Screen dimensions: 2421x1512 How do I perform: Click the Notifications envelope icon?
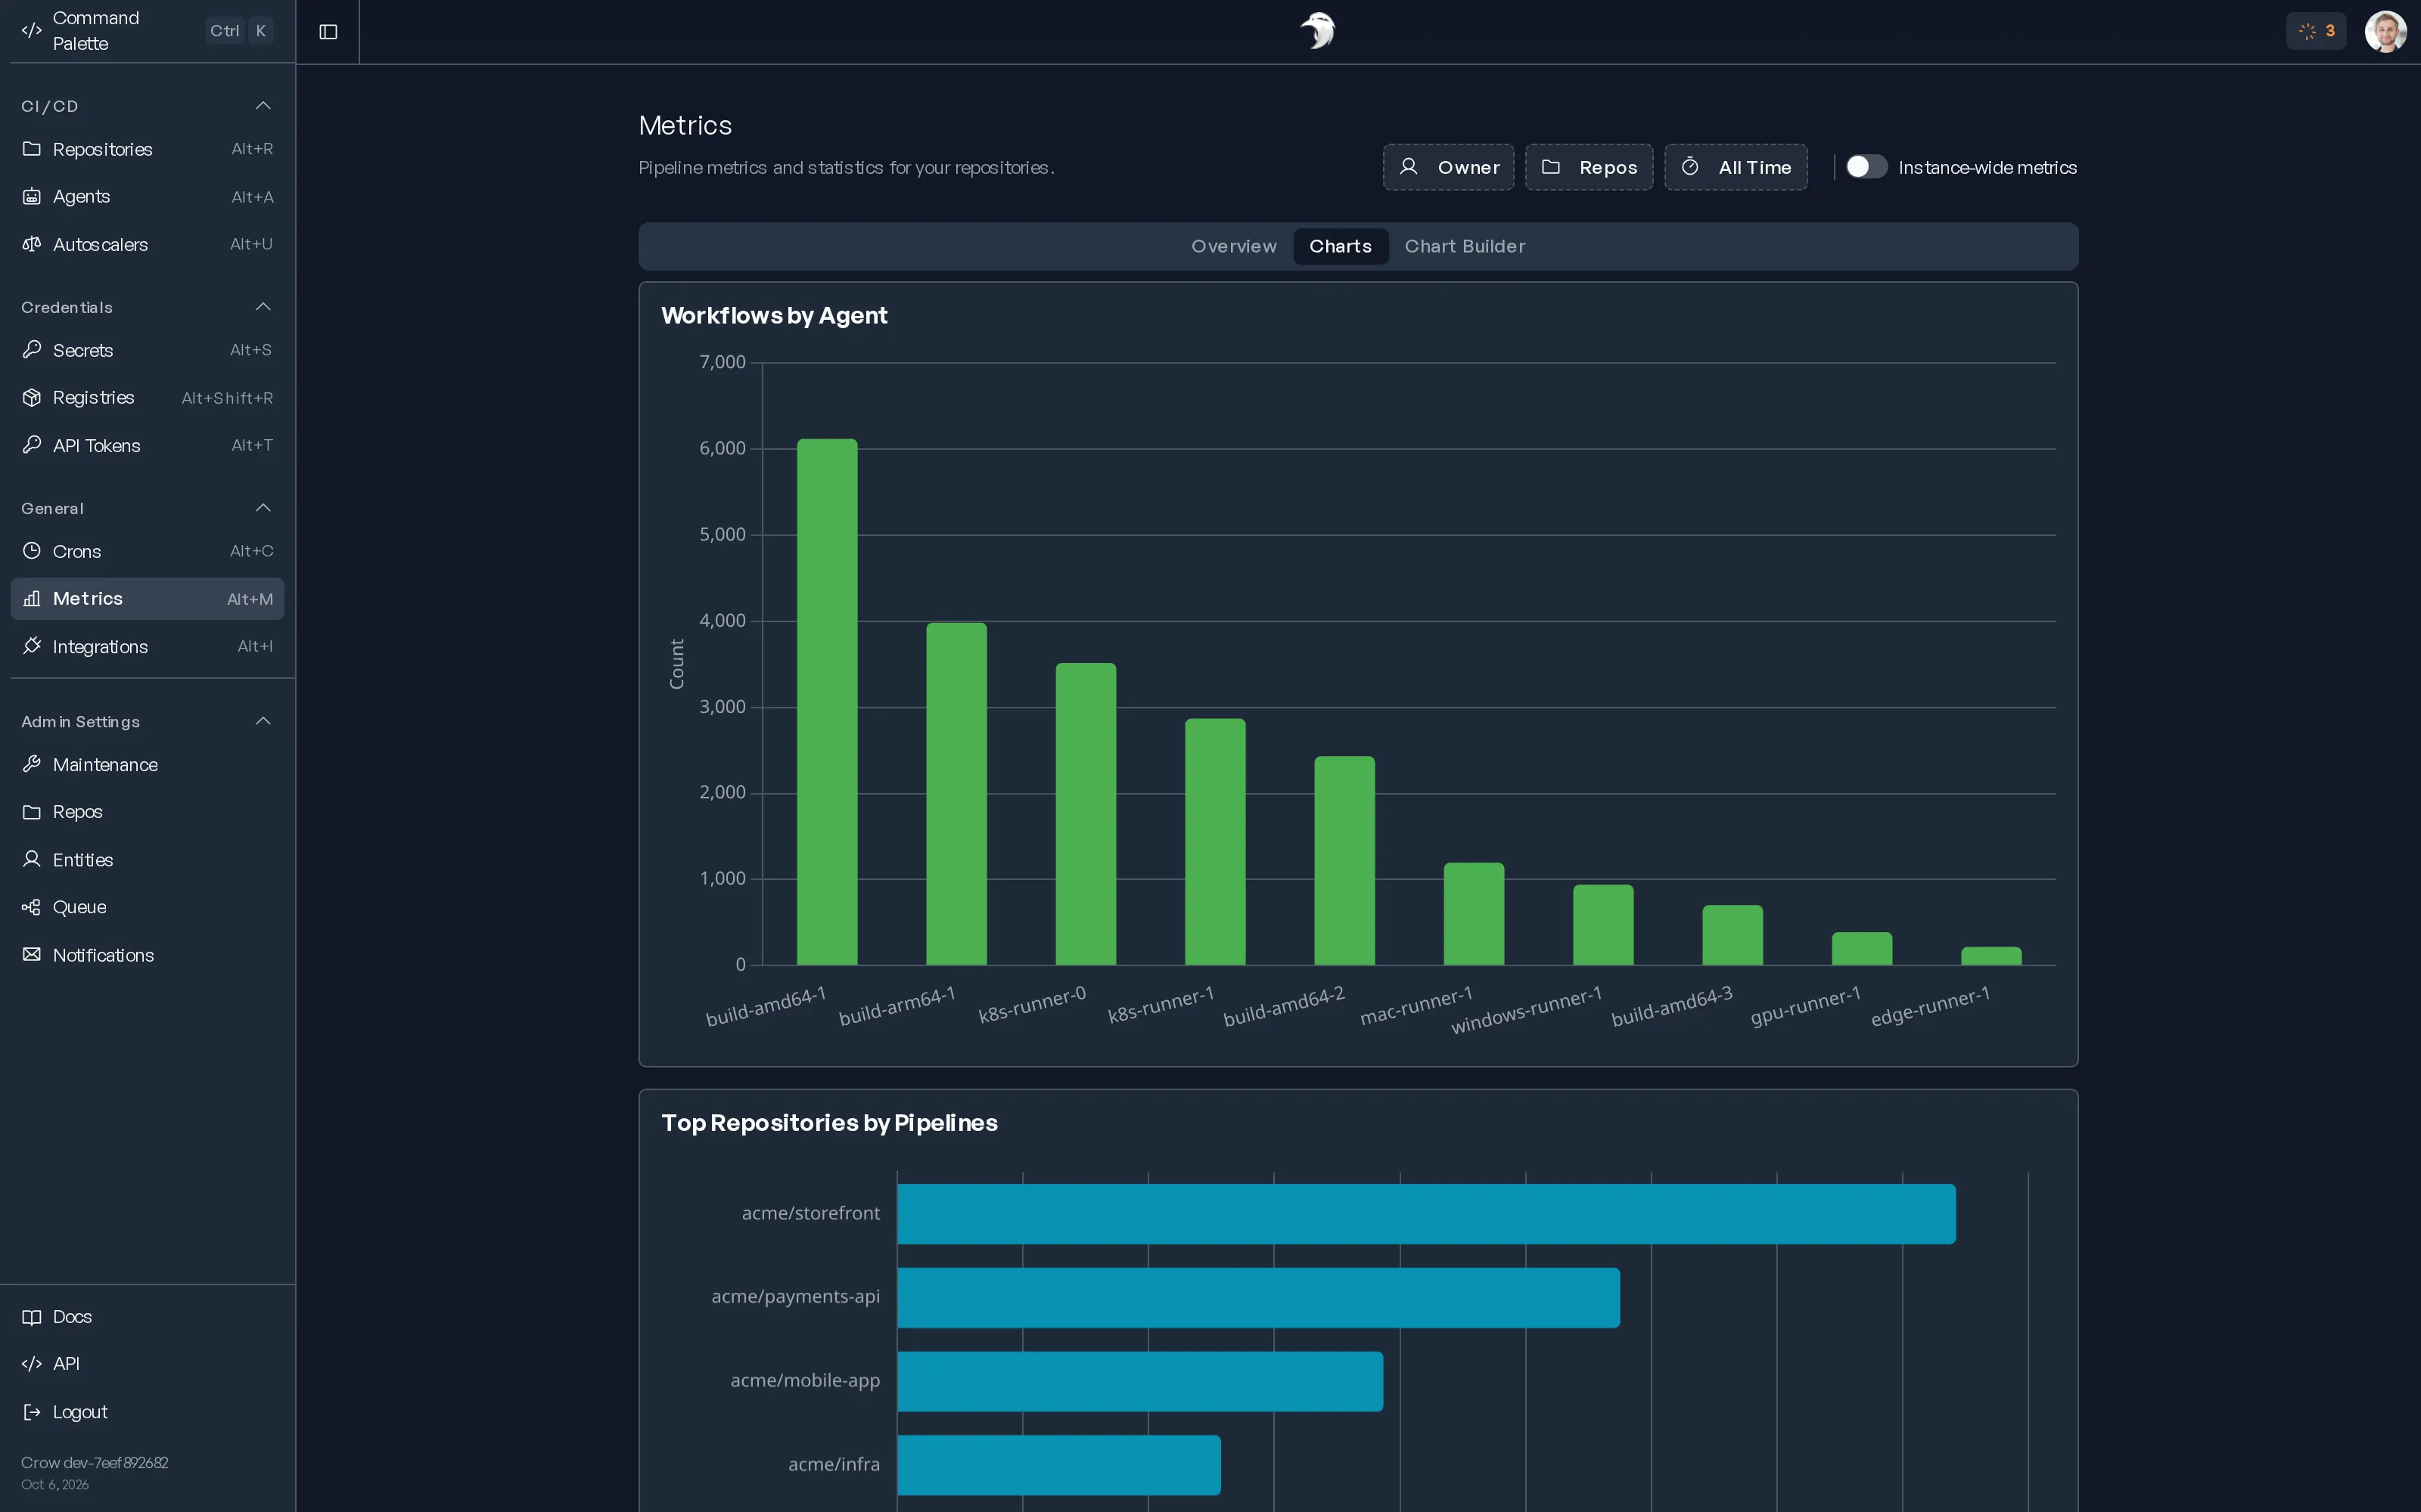tap(32, 955)
